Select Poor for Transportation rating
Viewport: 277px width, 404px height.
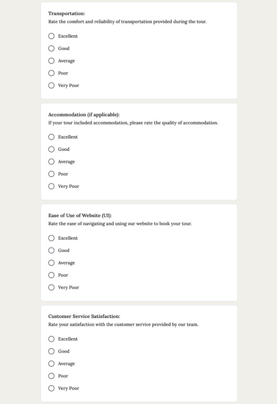click(51, 73)
